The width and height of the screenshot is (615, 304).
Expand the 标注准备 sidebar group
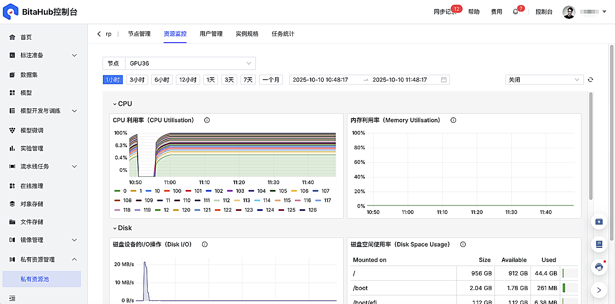[43, 55]
